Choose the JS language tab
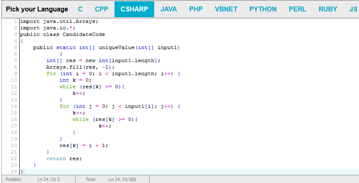Screen dimensions: 359x183 [353, 9]
